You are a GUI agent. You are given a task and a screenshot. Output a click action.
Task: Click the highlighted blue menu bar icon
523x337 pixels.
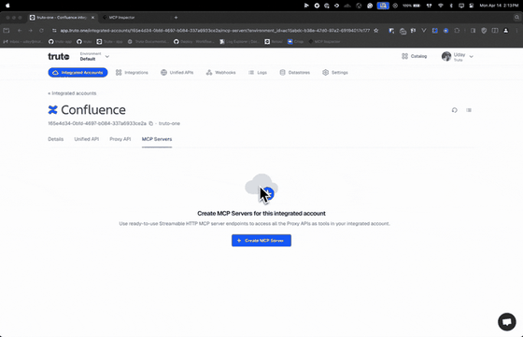[383, 6]
